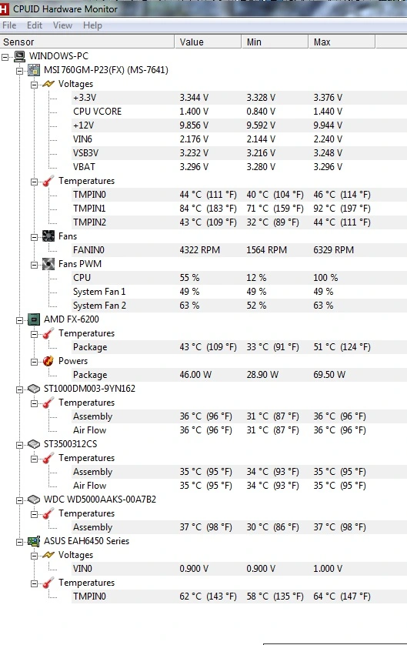Collapse the motherboard Voltages section

click(34, 85)
